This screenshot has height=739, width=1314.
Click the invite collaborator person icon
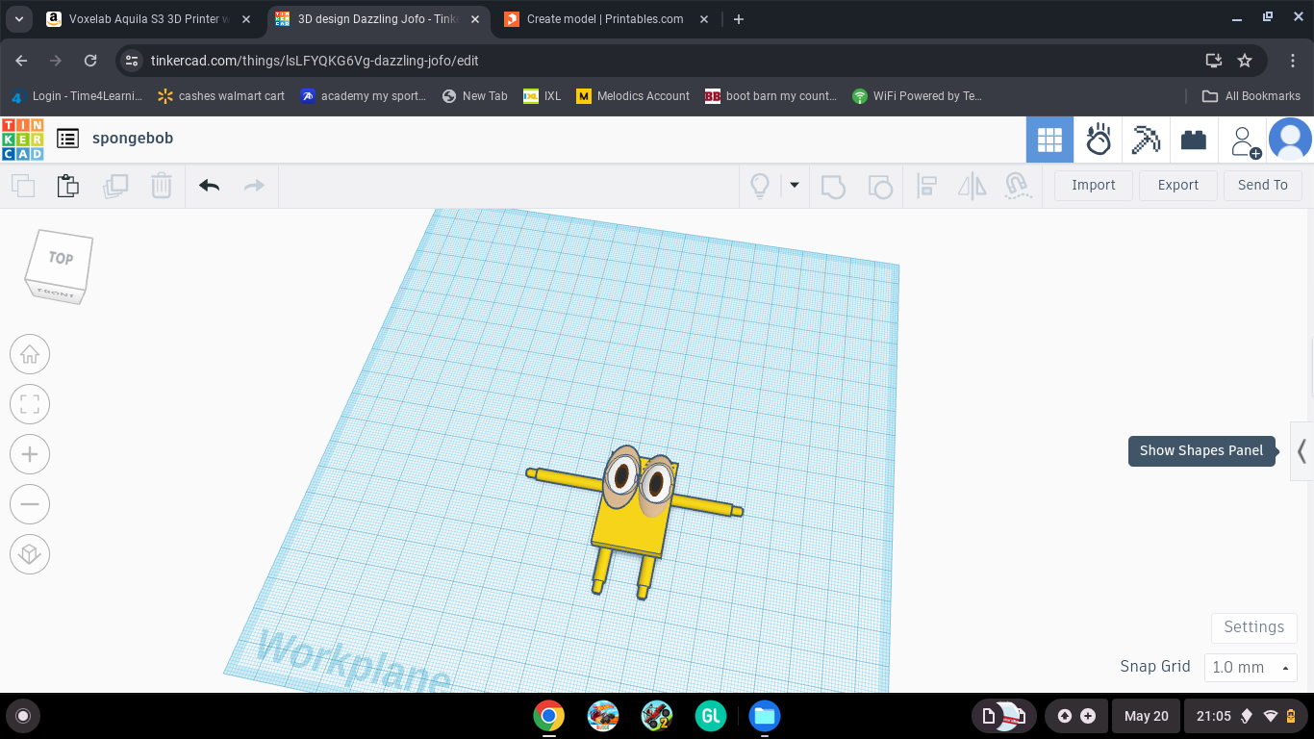(1244, 140)
